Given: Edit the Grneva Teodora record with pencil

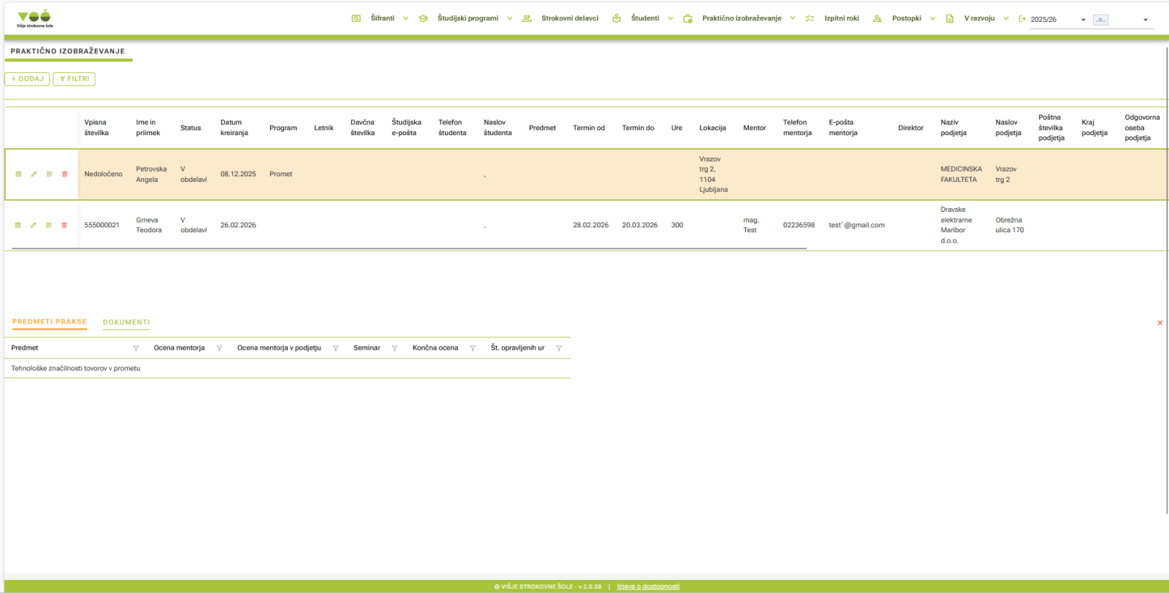Looking at the screenshot, I should tap(33, 226).
